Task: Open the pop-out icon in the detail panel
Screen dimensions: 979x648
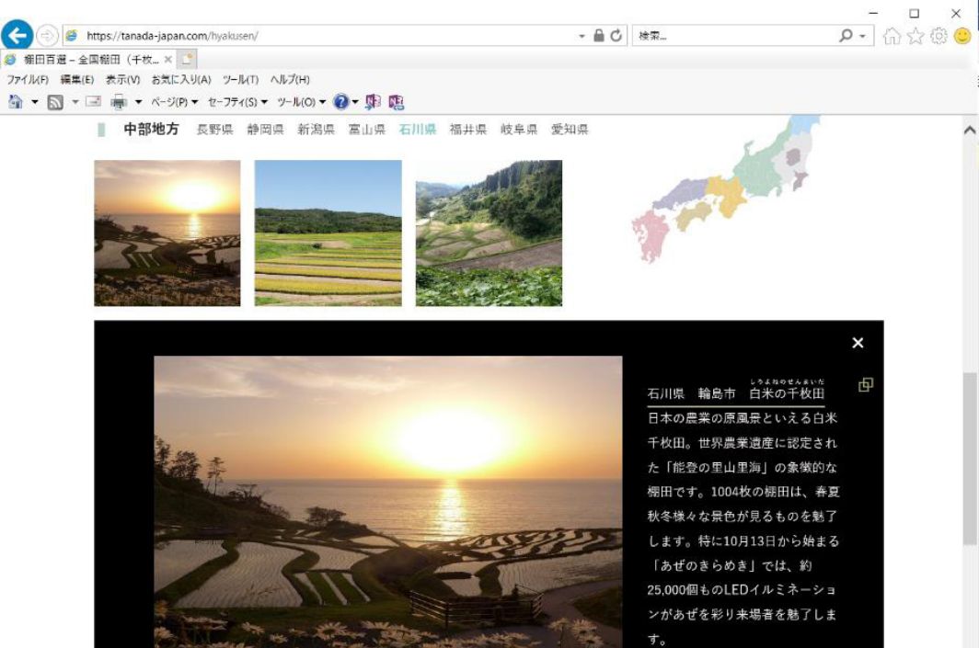Action: click(x=865, y=385)
